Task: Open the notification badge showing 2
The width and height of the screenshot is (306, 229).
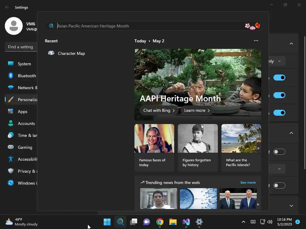Action: pos(298,222)
